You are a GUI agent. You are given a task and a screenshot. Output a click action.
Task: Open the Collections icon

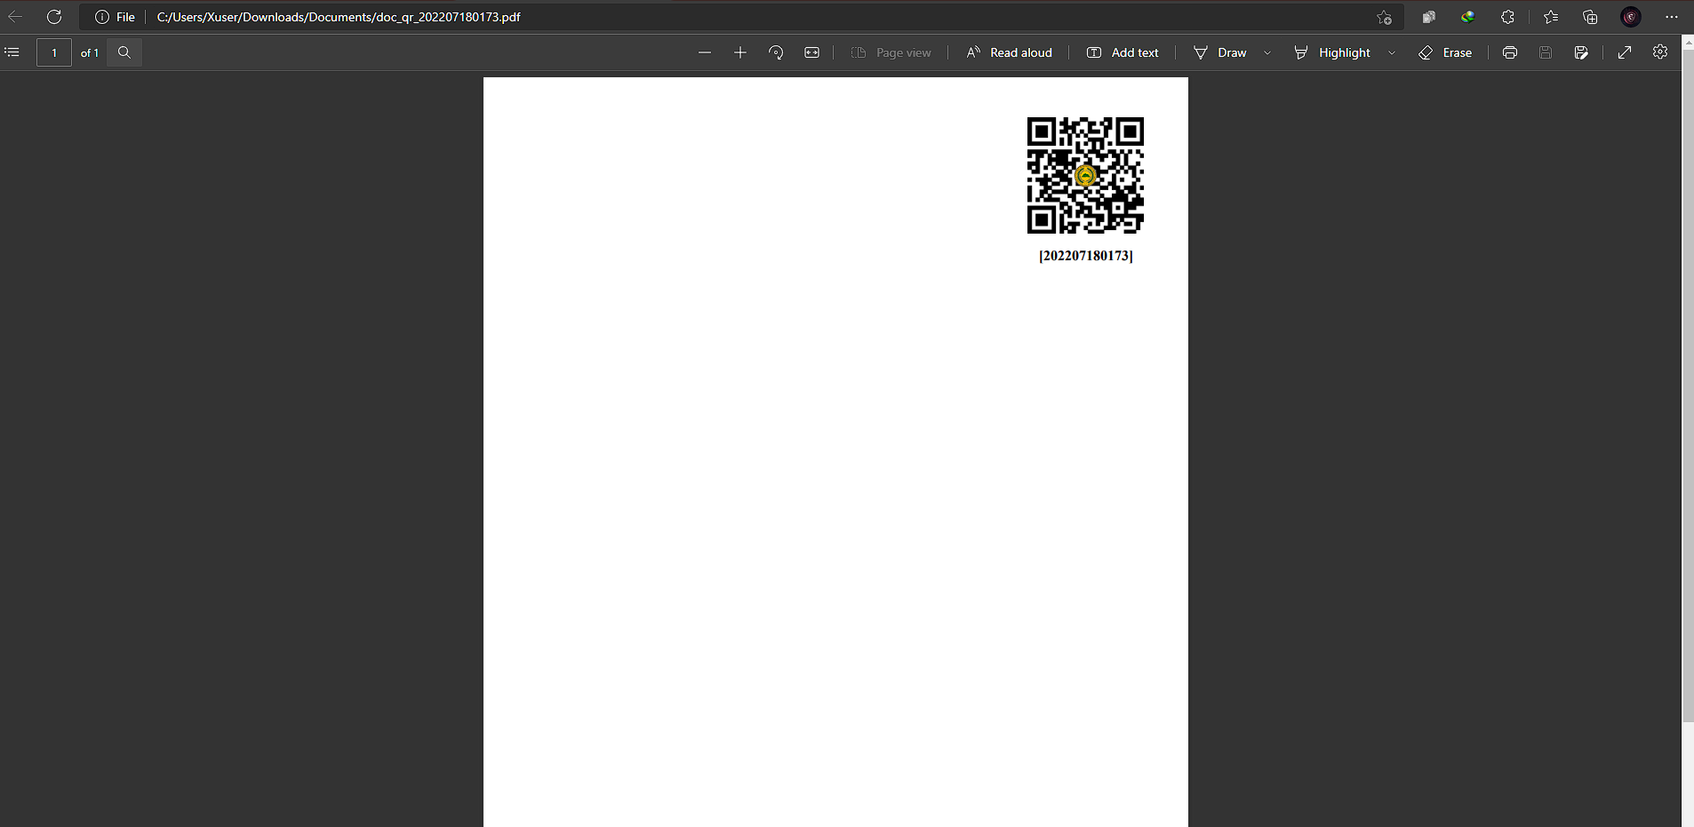coord(1590,17)
